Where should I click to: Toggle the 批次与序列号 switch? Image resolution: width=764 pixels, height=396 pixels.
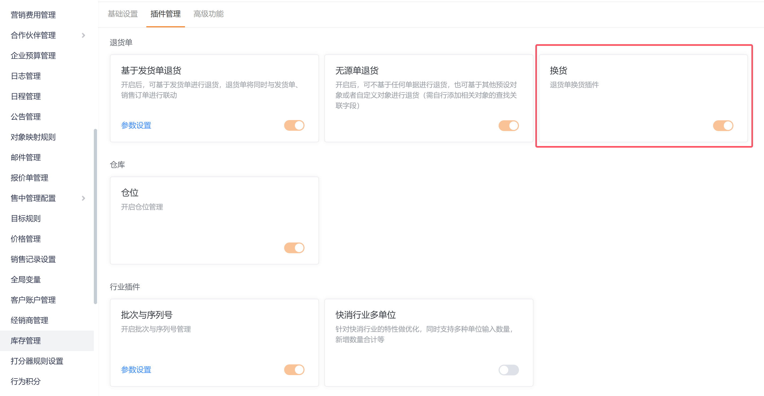pos(294,370)
